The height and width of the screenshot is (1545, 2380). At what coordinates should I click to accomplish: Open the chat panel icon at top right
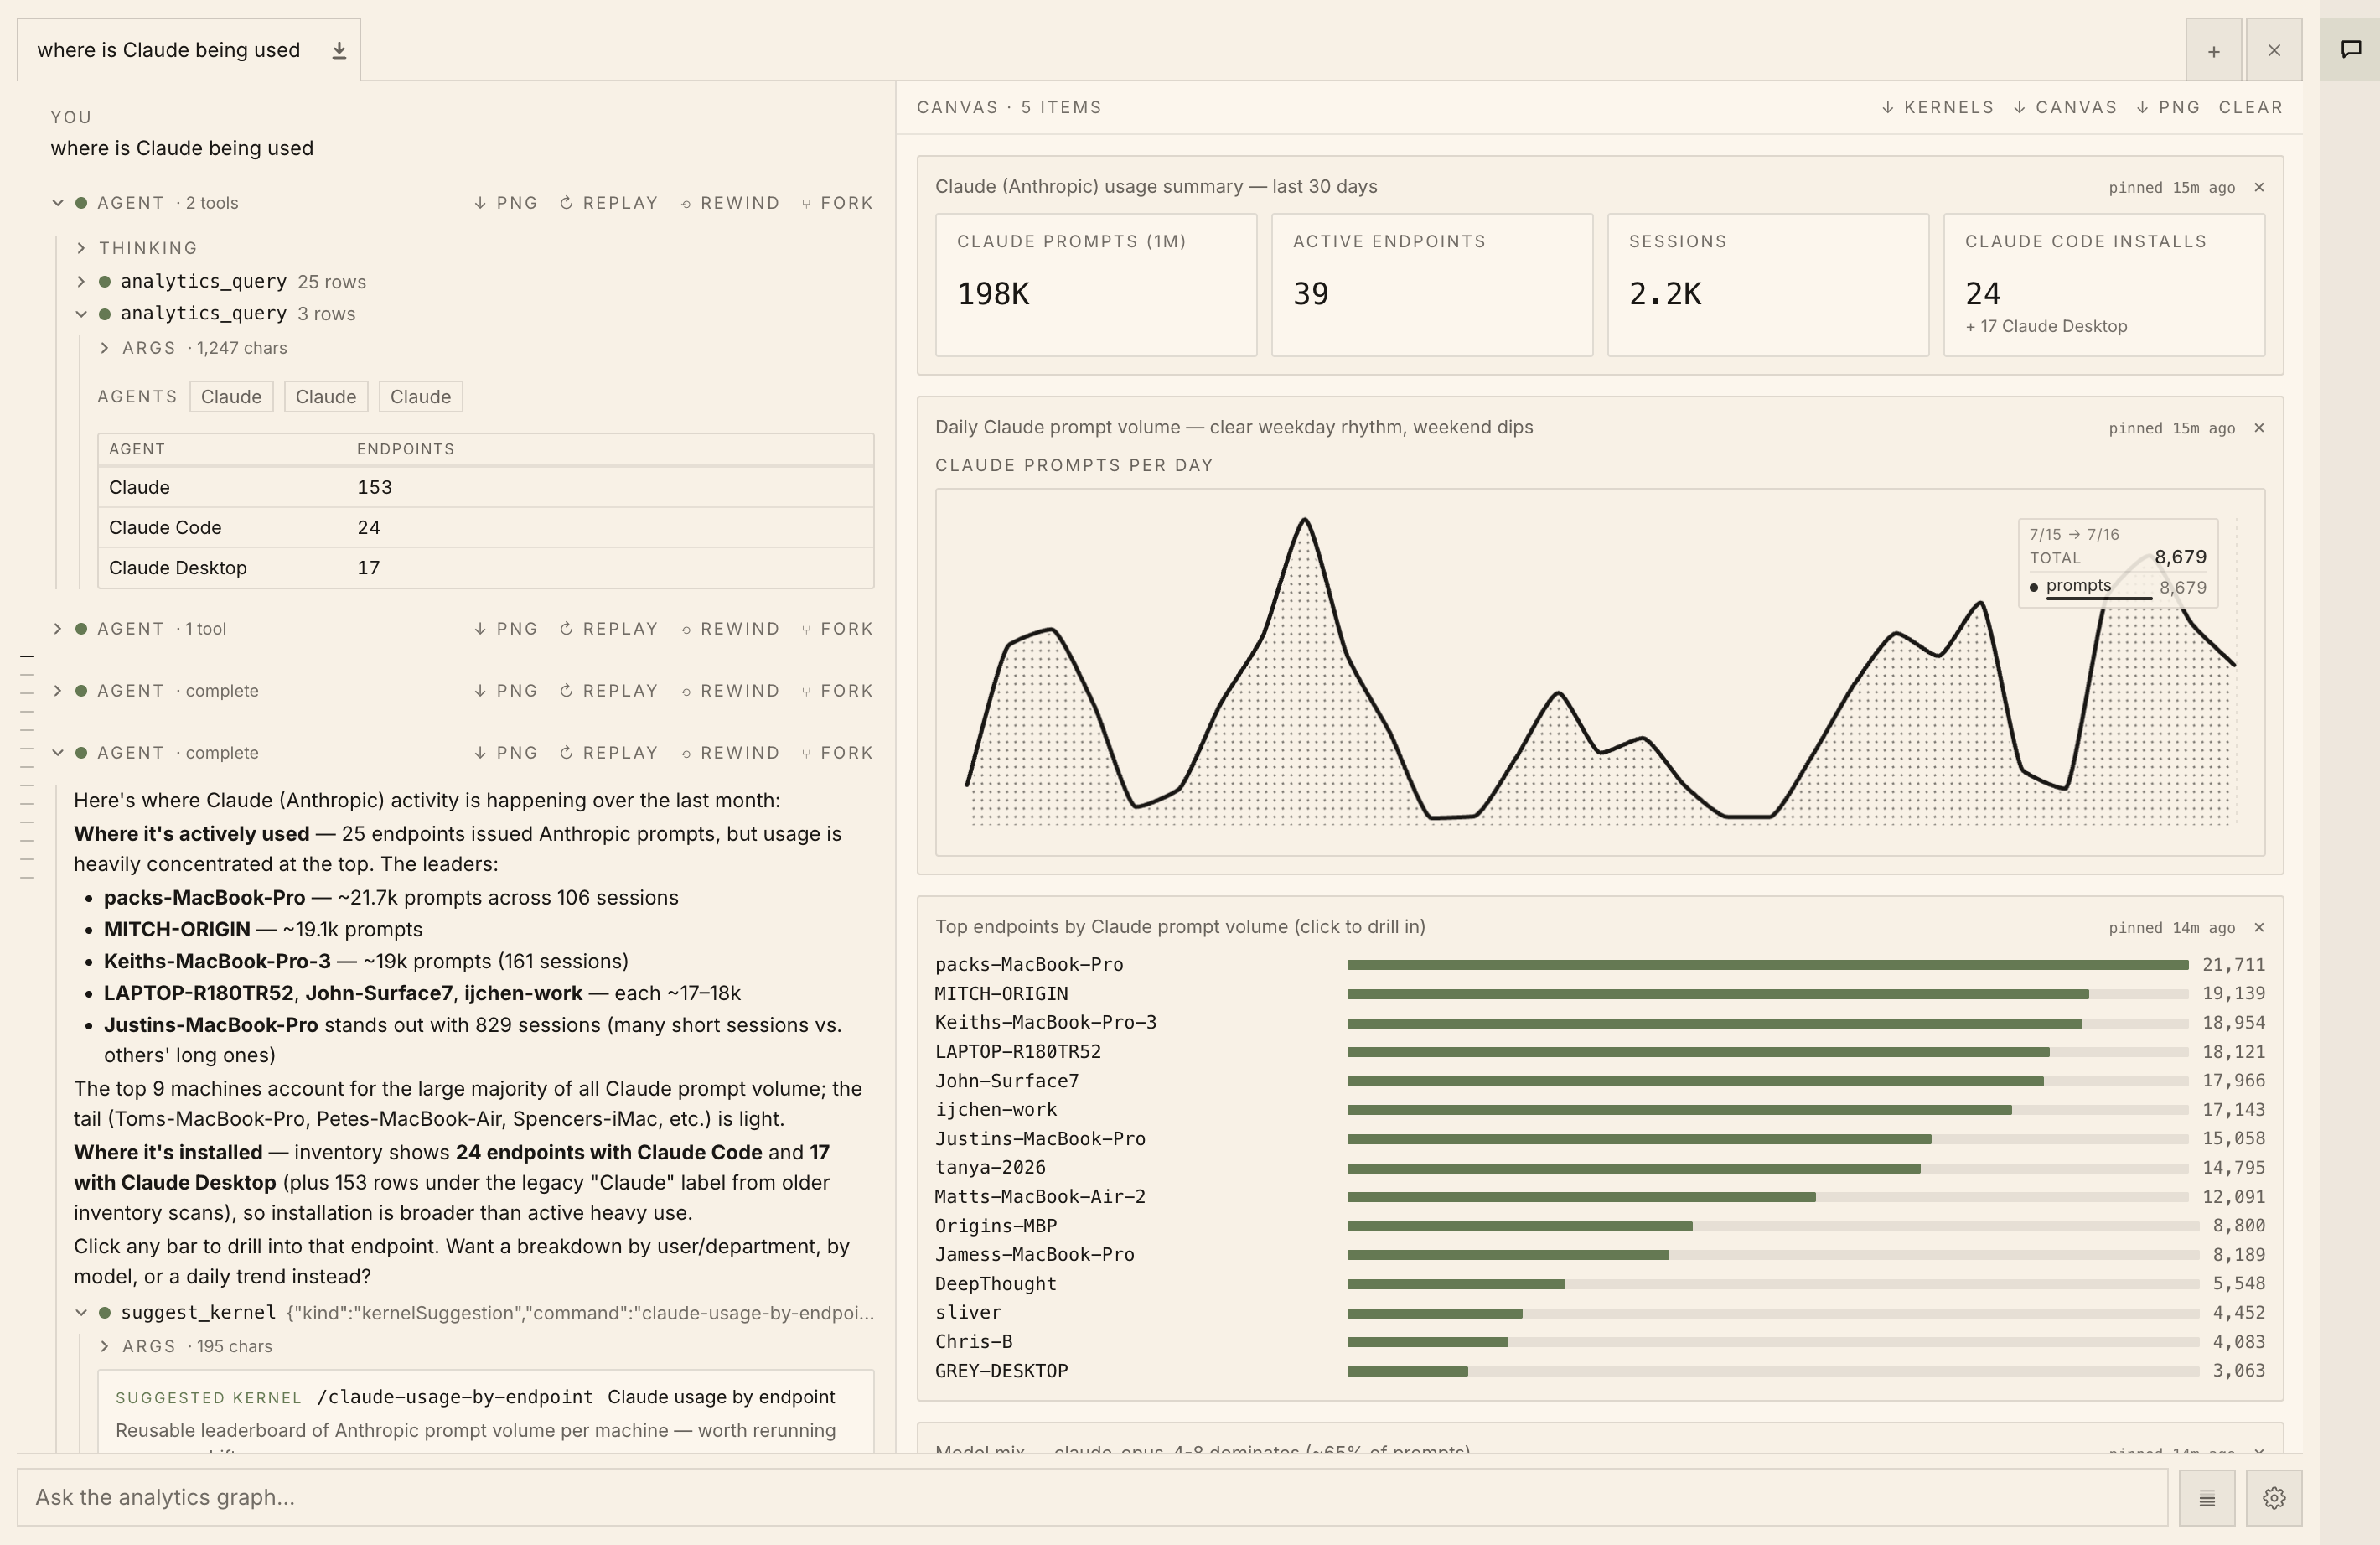2351,49
